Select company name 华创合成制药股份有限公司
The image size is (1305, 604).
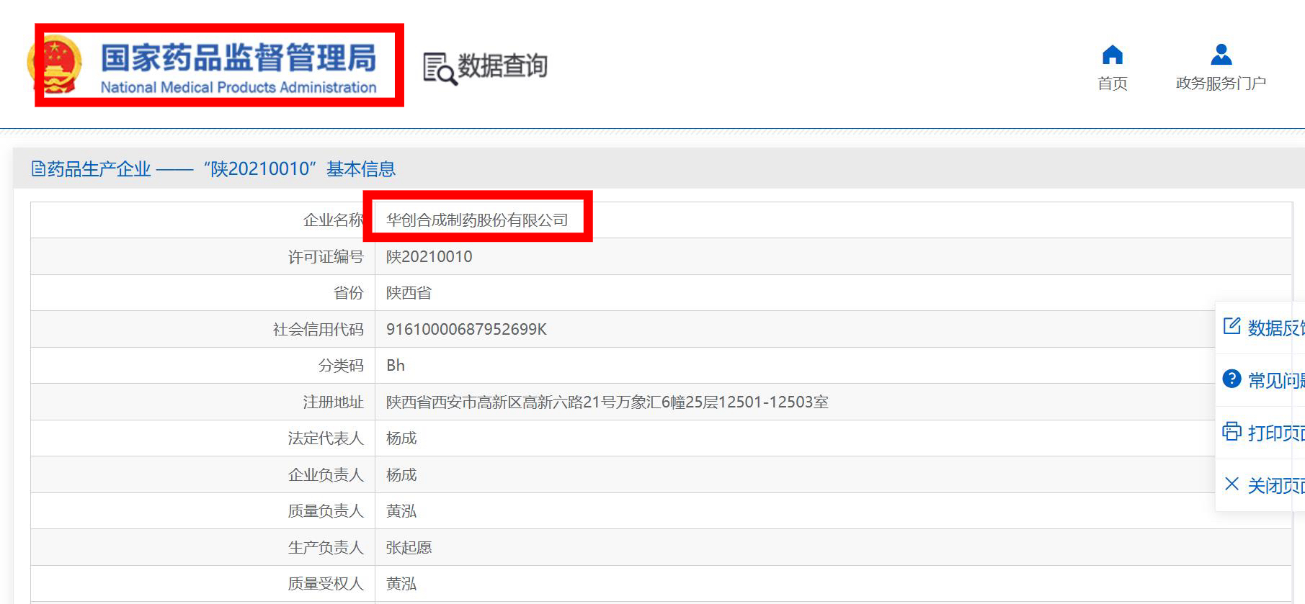[477, 220]
